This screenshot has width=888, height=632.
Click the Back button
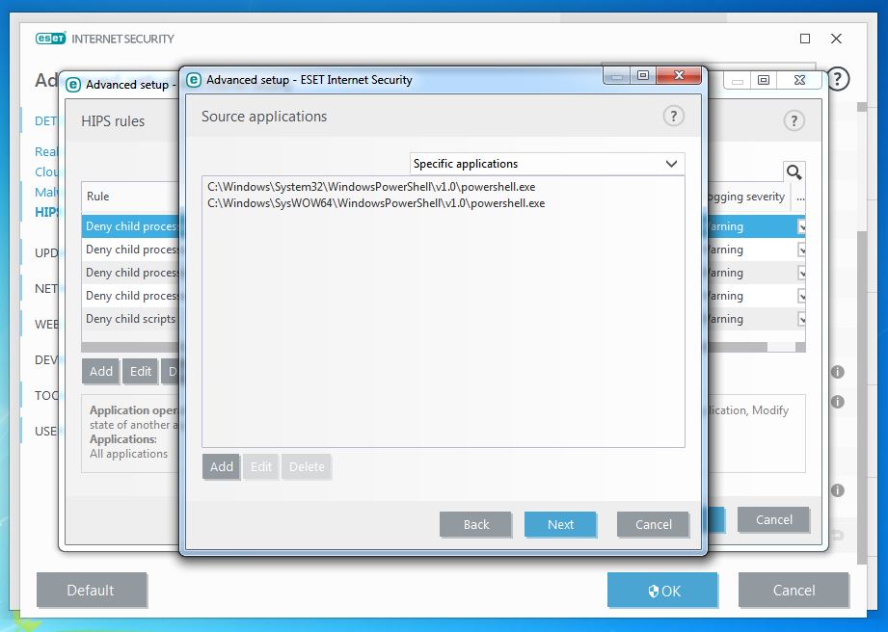click(475, 524)
